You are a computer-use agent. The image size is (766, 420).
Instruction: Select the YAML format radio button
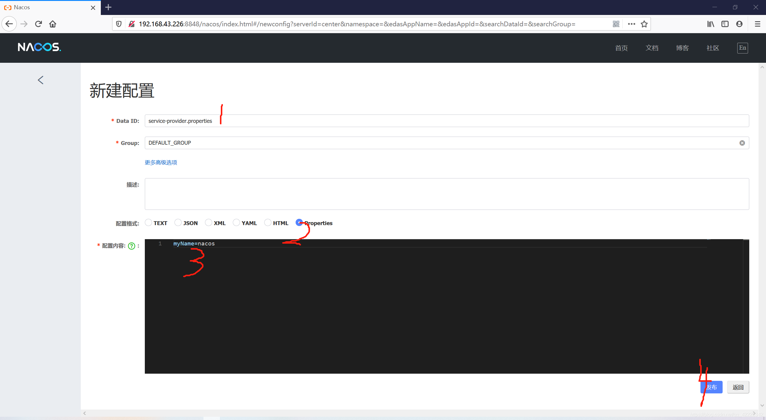(236, 222)
